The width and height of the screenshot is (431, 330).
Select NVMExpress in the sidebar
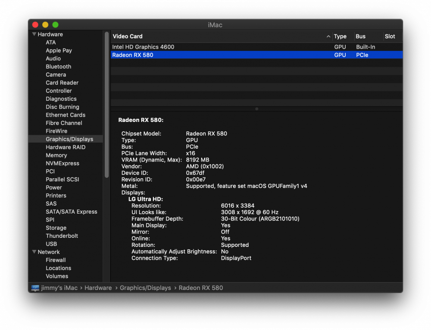[x=62, y=163]
